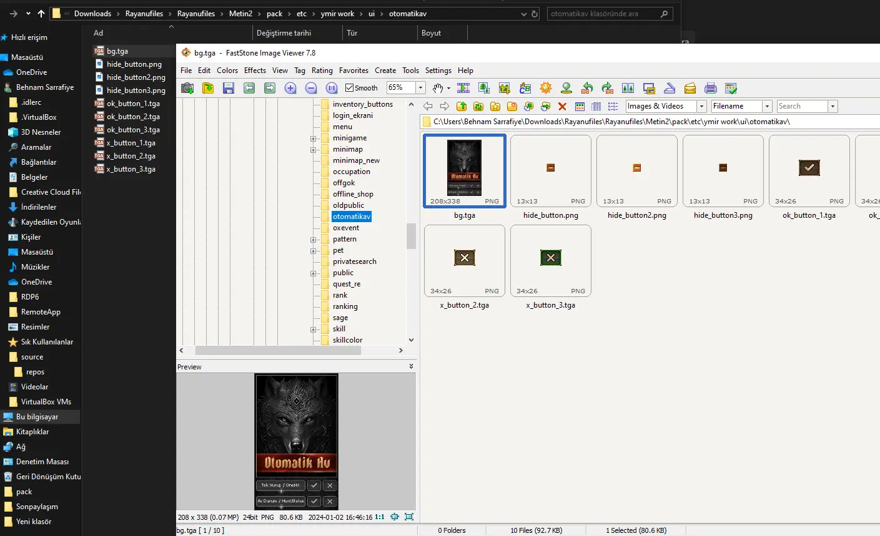Open the Images & Videos filter dropdown
This screenshot has width=880, height=536.
coord(701,107)
